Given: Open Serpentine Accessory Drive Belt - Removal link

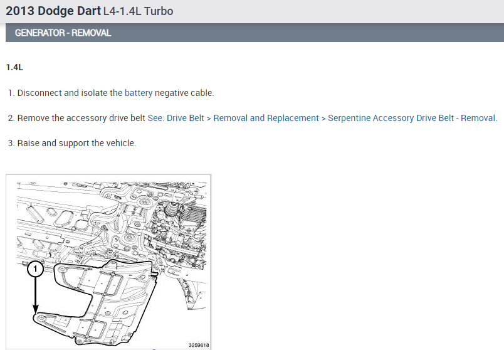Looking at the screenshot, I should [412, 118].
